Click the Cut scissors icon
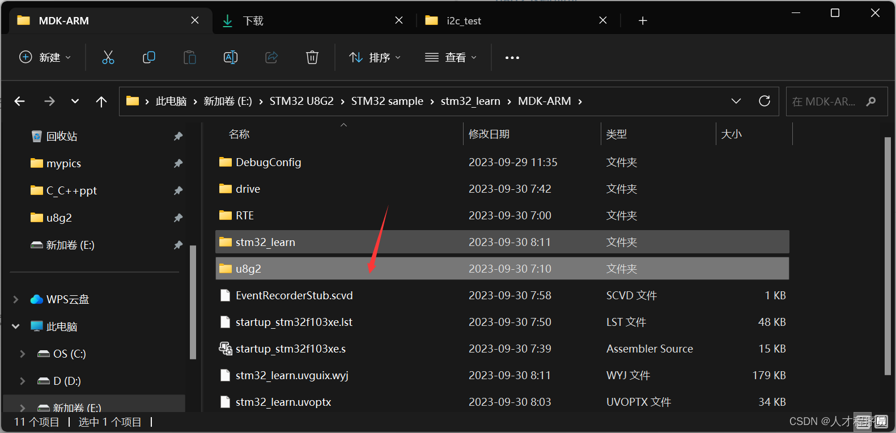The height and width of the screenshot is (433, 896). [108, 57]
